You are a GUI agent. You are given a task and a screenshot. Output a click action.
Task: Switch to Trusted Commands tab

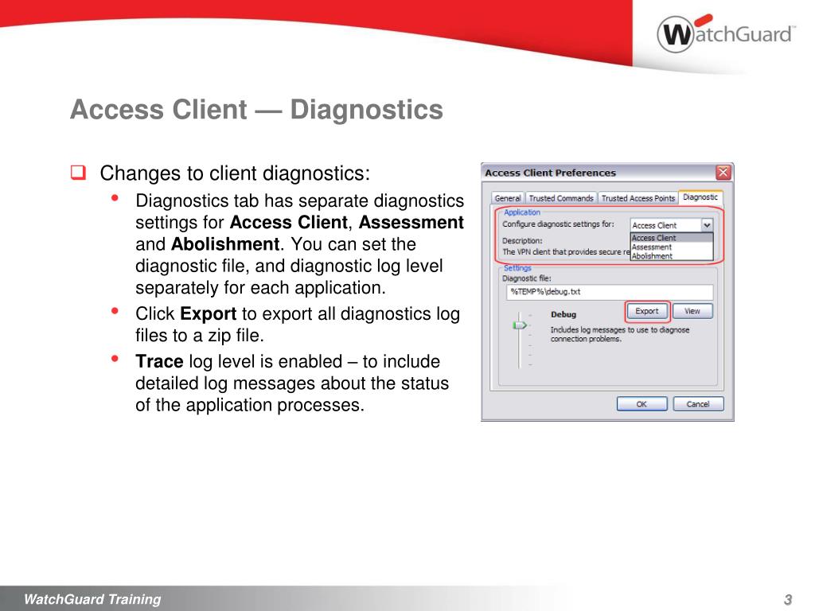point(561,198)
